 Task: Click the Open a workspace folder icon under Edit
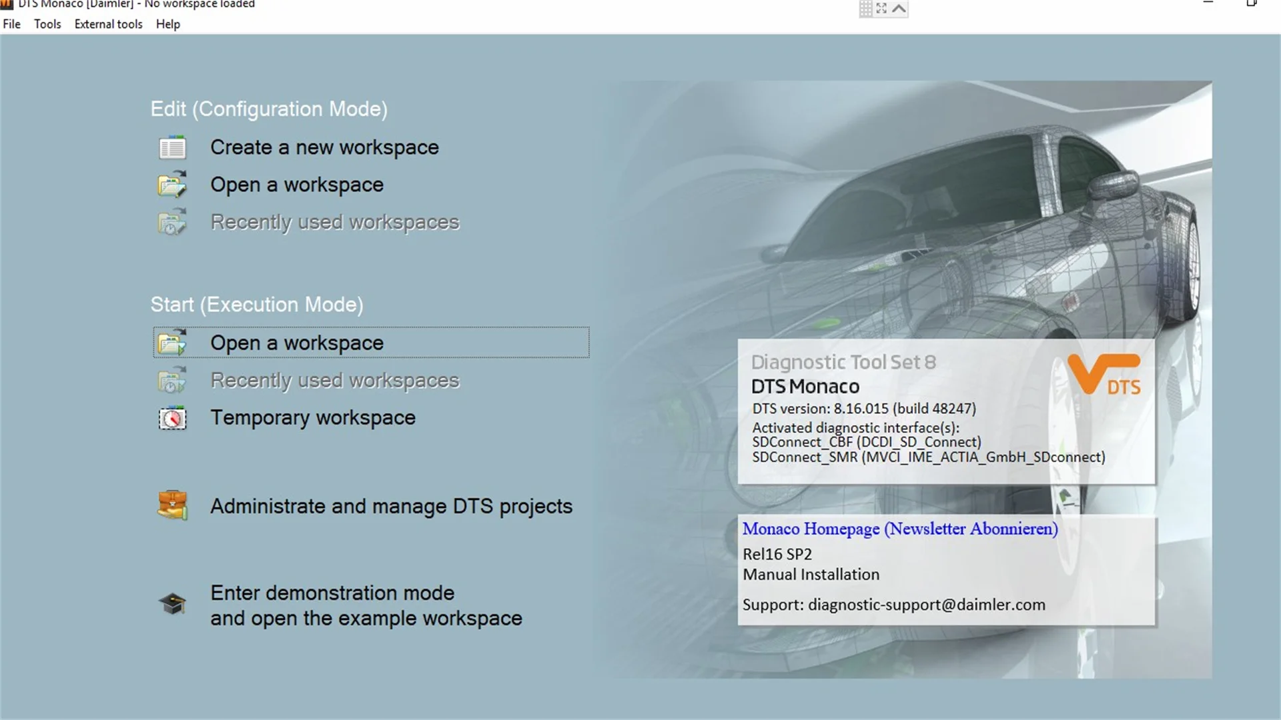[172, 185]
